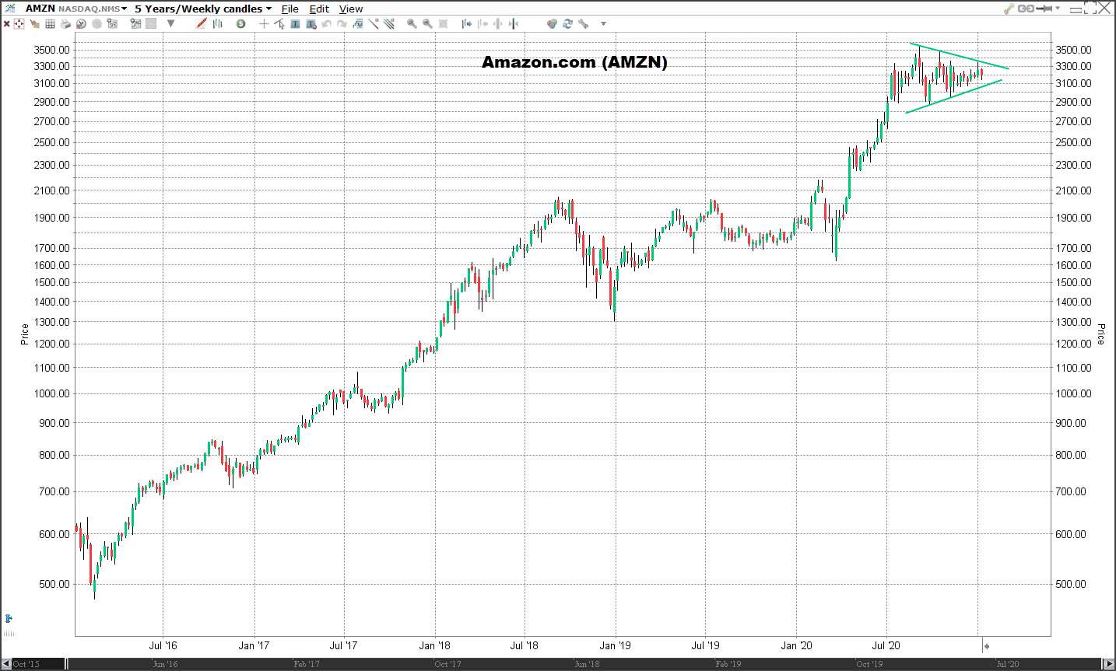
Task: Click the grey square panel icon
Action: pos(151,23)
